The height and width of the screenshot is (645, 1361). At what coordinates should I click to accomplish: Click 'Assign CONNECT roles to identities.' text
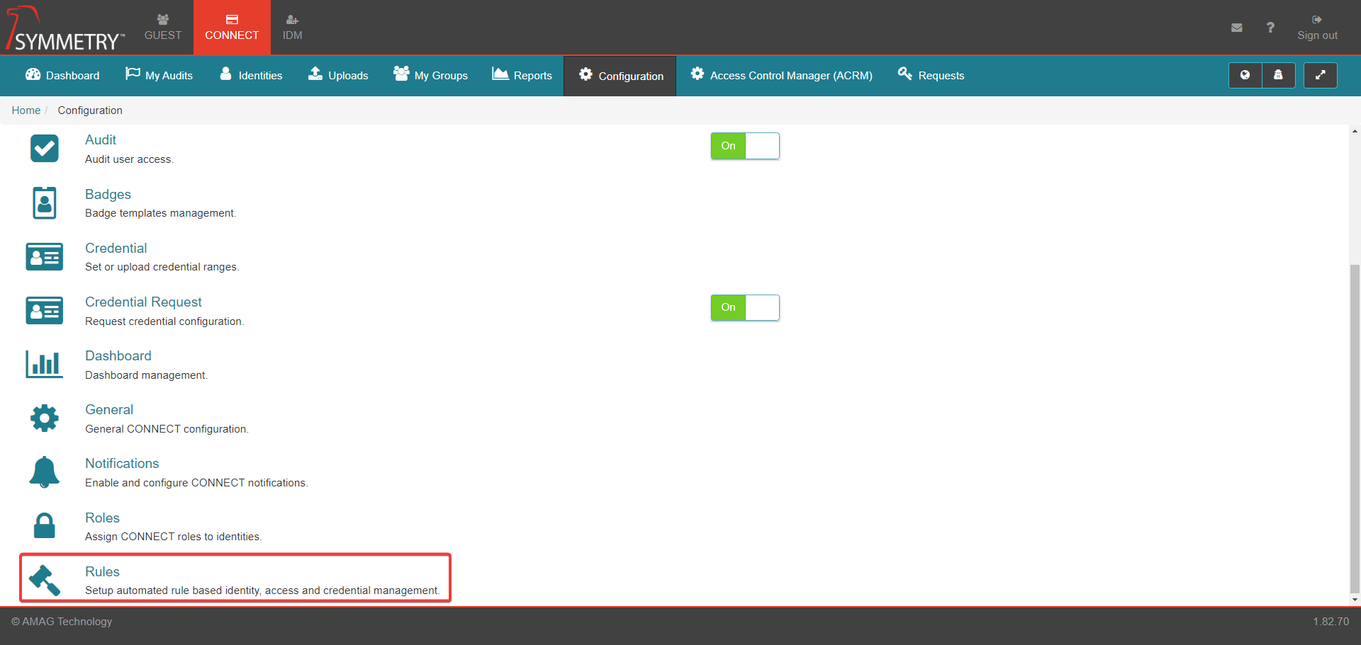[x=174, y=537]
